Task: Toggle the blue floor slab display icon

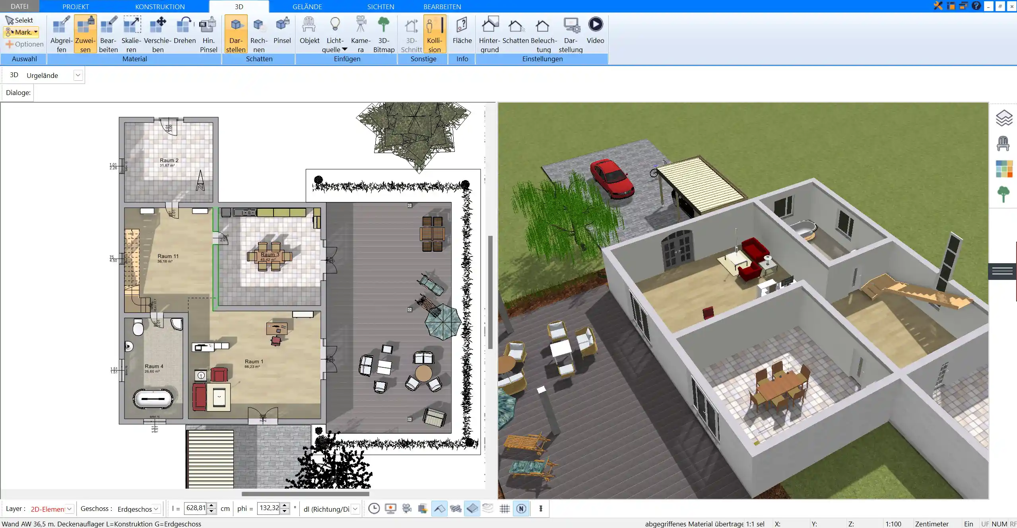Action: 472,508
